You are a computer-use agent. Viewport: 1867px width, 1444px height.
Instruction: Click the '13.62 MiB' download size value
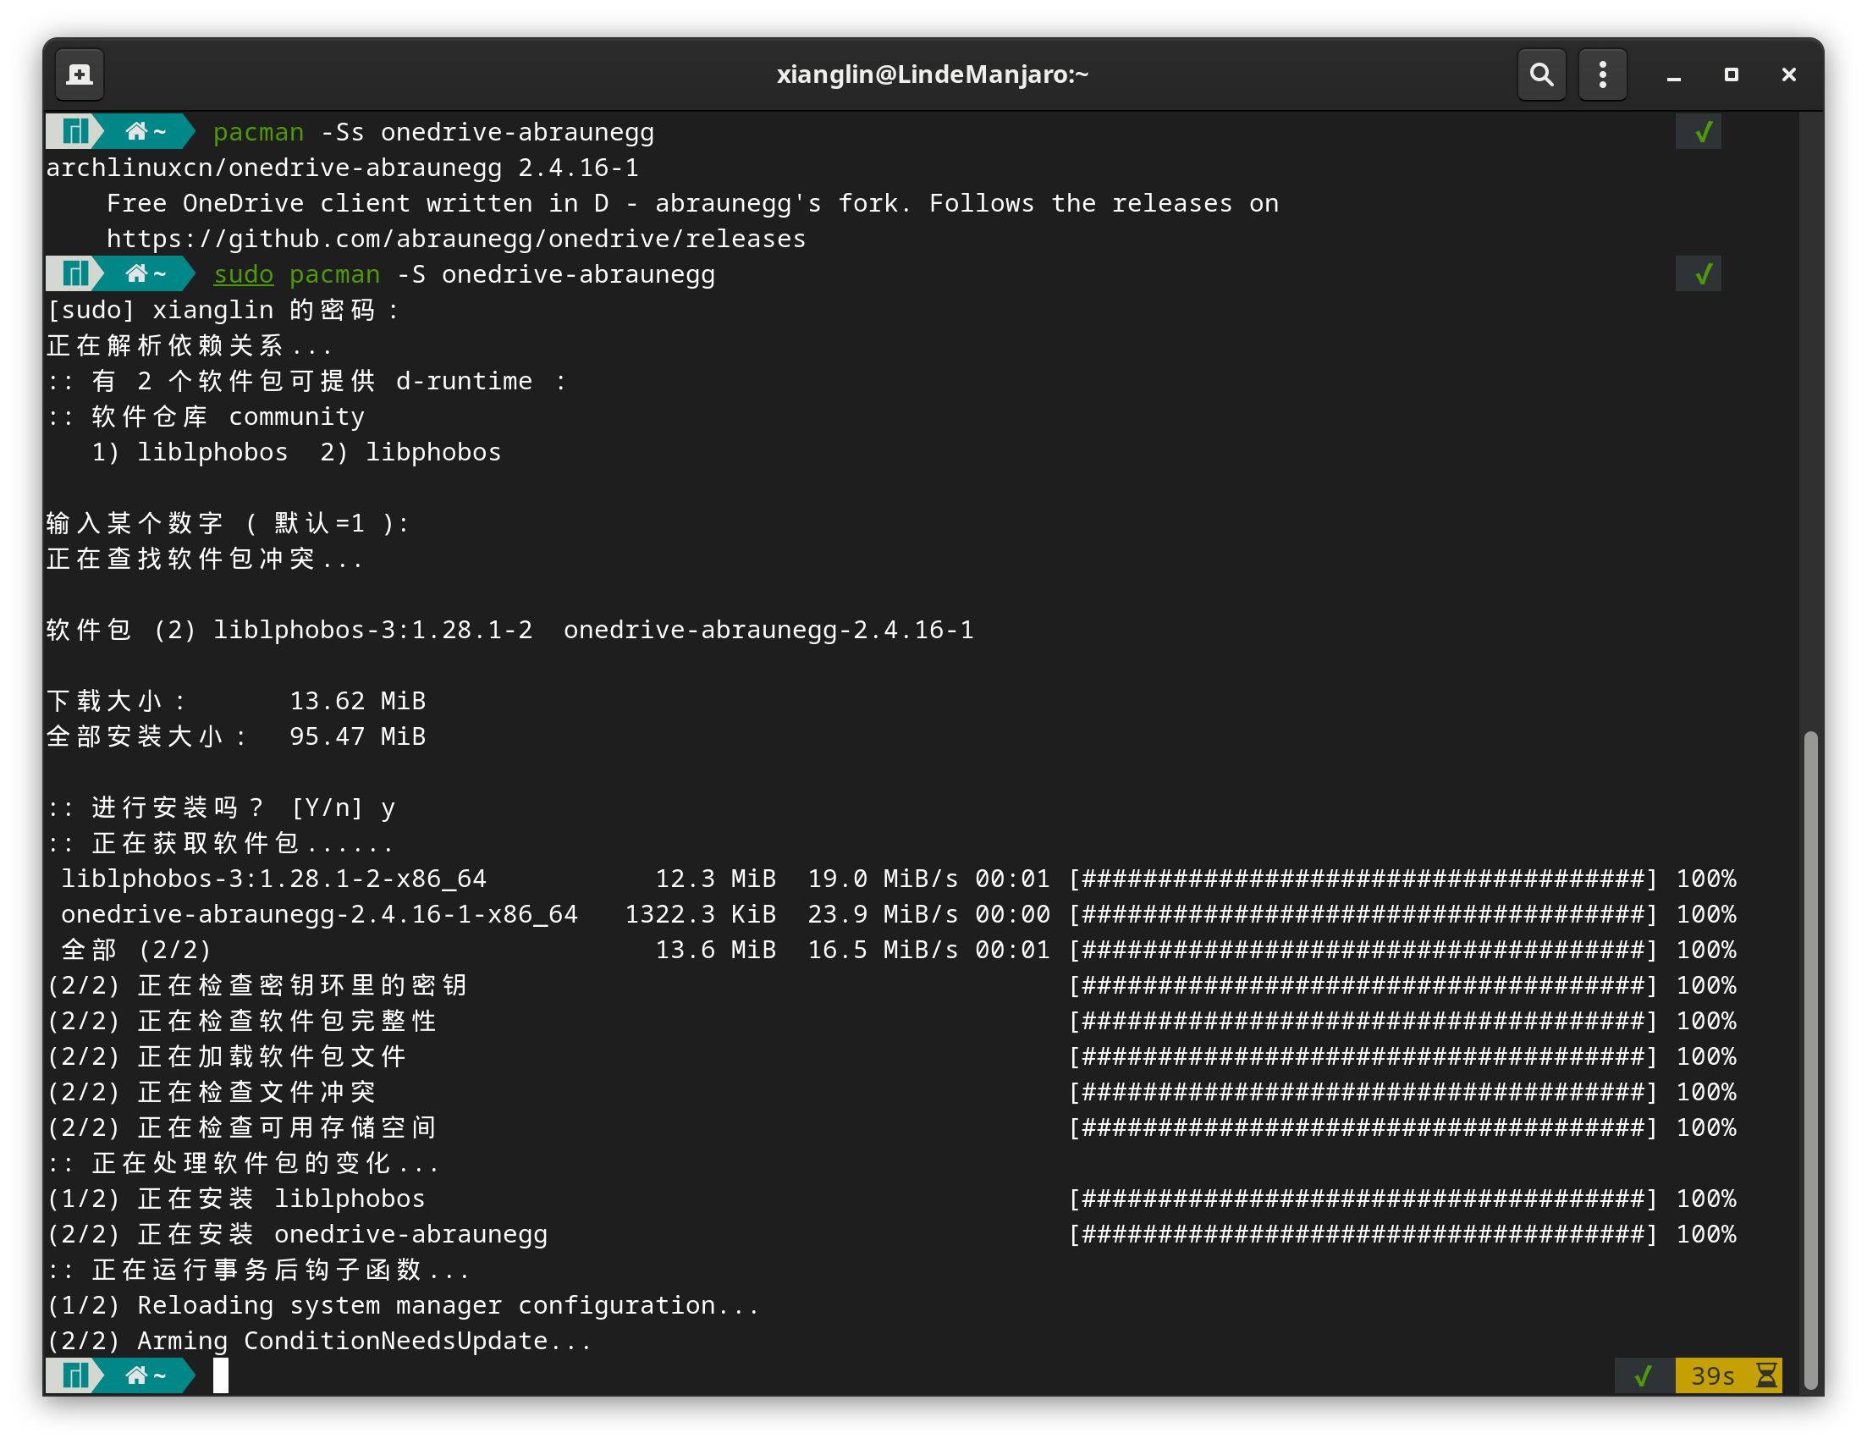(x=357, y=701)
